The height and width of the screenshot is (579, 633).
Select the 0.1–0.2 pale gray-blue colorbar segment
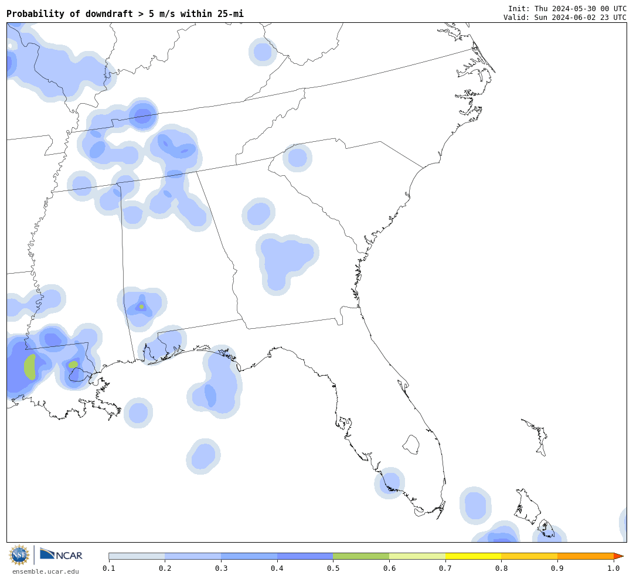137,556
